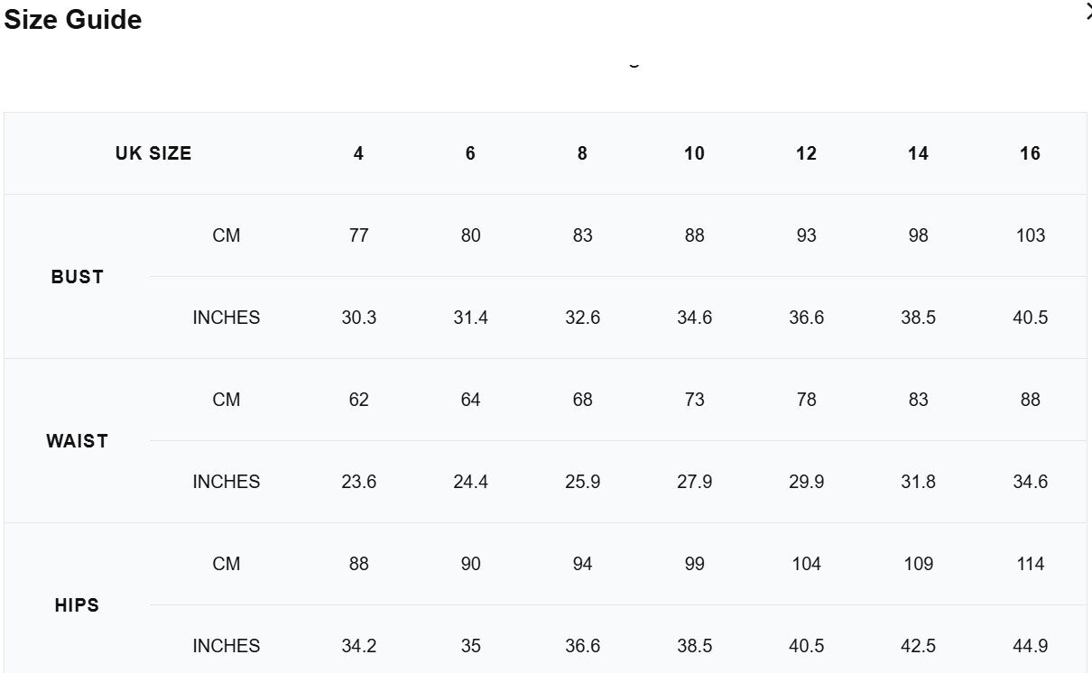Select the HIPS row label

coord(77,605)
